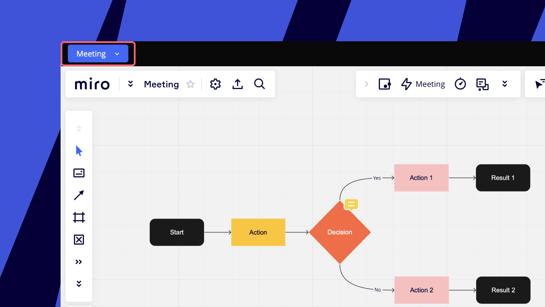The height and width of the screenshot is (307, 545).
Task: Open the yellow comment on Decision
Action: tap(351, 204)
